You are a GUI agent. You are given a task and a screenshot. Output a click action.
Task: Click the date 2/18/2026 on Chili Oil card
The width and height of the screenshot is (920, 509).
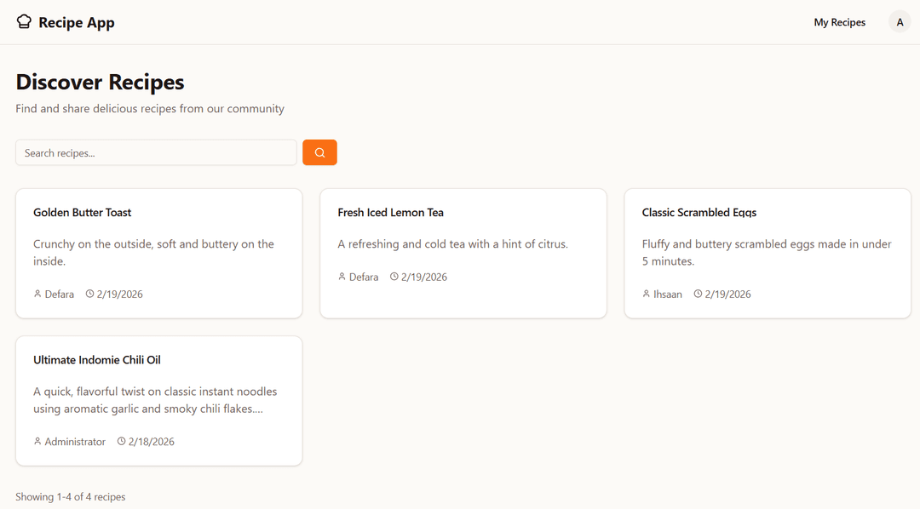pyautogui.click(x=152, y=441)
